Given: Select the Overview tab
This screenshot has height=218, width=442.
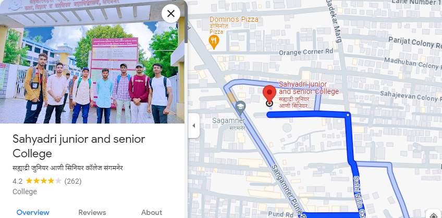Looking at the screenshot, I should [33, 212].
